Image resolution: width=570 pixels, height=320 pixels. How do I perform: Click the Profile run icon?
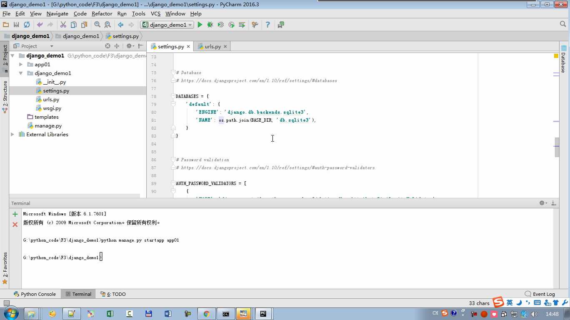click(231, 25)
